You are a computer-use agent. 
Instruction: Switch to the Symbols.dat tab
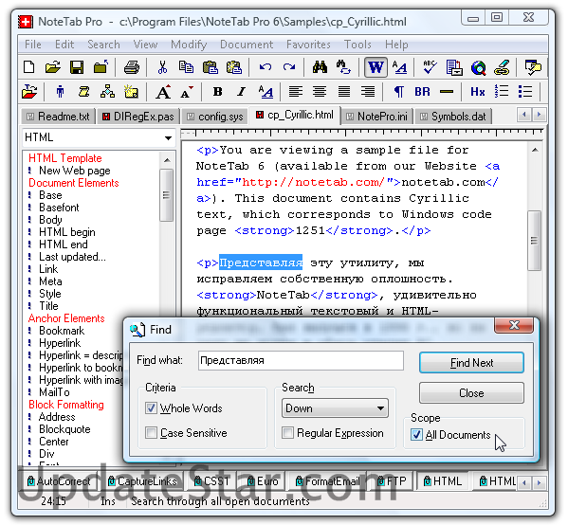tap(453, 117)
